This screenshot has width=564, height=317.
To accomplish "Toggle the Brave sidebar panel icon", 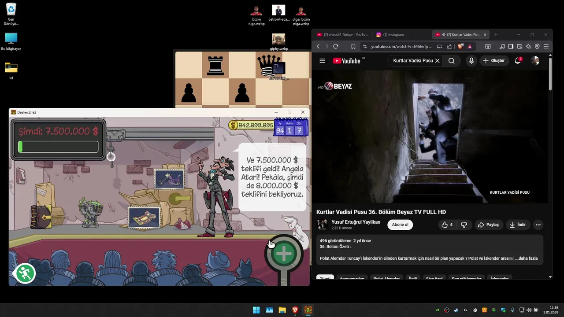I will tap(511, 46).
